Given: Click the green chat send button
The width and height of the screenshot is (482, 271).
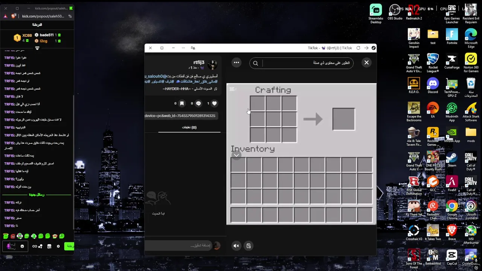Looking at the screenshot, I should pos(70,246).
